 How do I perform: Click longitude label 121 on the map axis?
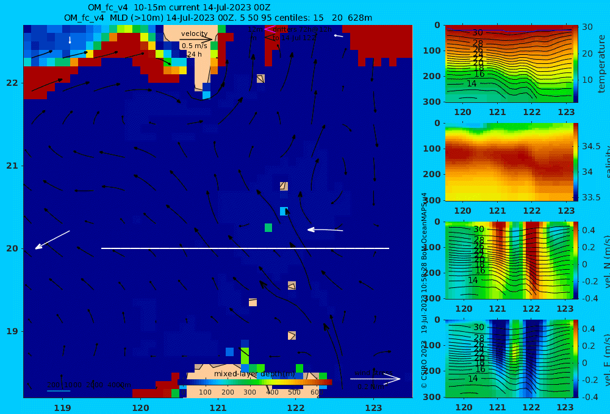(218, 408)
